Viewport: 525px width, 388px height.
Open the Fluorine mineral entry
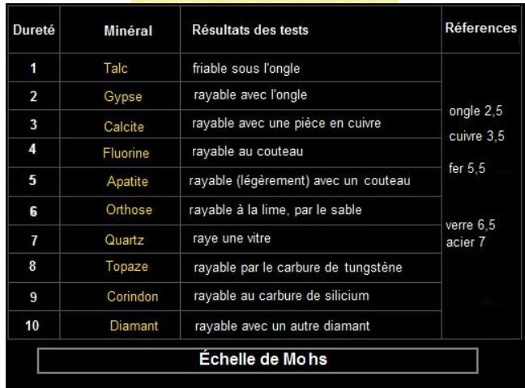pos(124,150)
